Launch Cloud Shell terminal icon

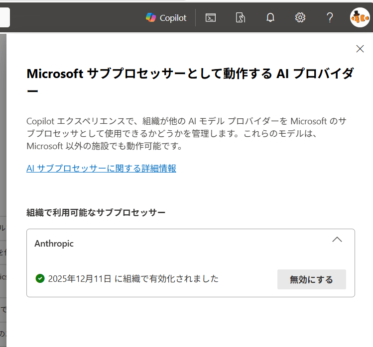click(211, 18)
